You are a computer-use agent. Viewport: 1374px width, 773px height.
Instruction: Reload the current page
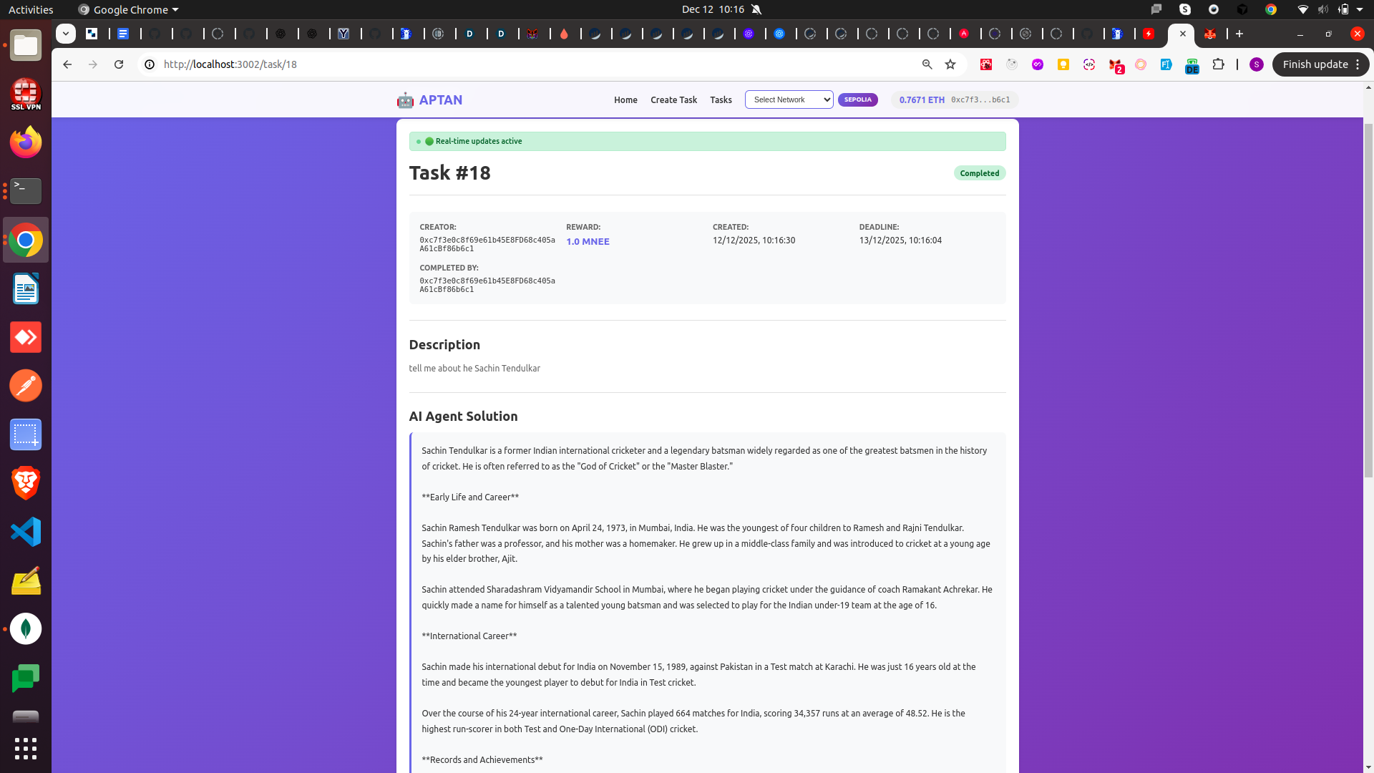[x=119, y=64]
